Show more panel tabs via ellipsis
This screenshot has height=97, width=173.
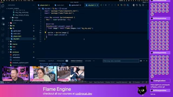(94, 61)
